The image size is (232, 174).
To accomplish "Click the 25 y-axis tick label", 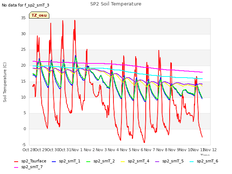I will click(x=23, y=50).
